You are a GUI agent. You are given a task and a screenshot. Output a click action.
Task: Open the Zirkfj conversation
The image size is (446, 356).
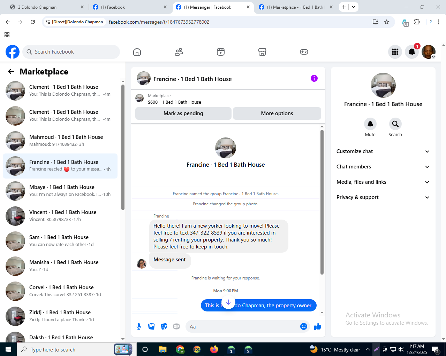pos(60,316)
